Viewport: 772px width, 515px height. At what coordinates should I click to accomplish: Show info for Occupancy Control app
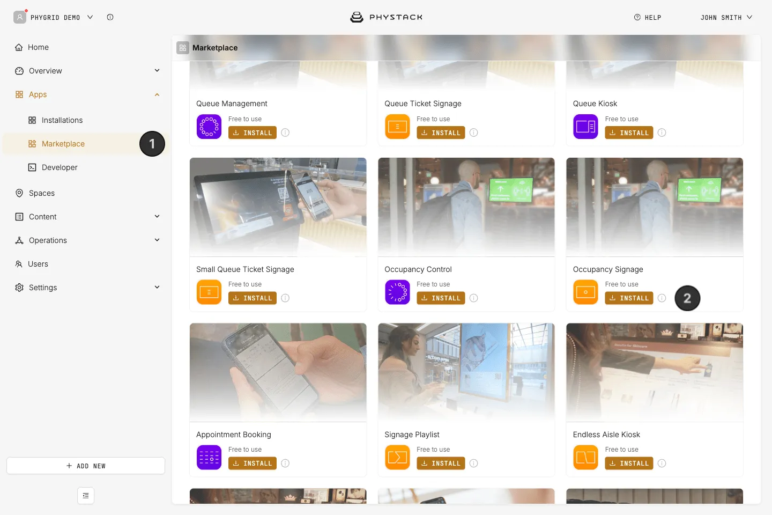(x=474, y=298)
